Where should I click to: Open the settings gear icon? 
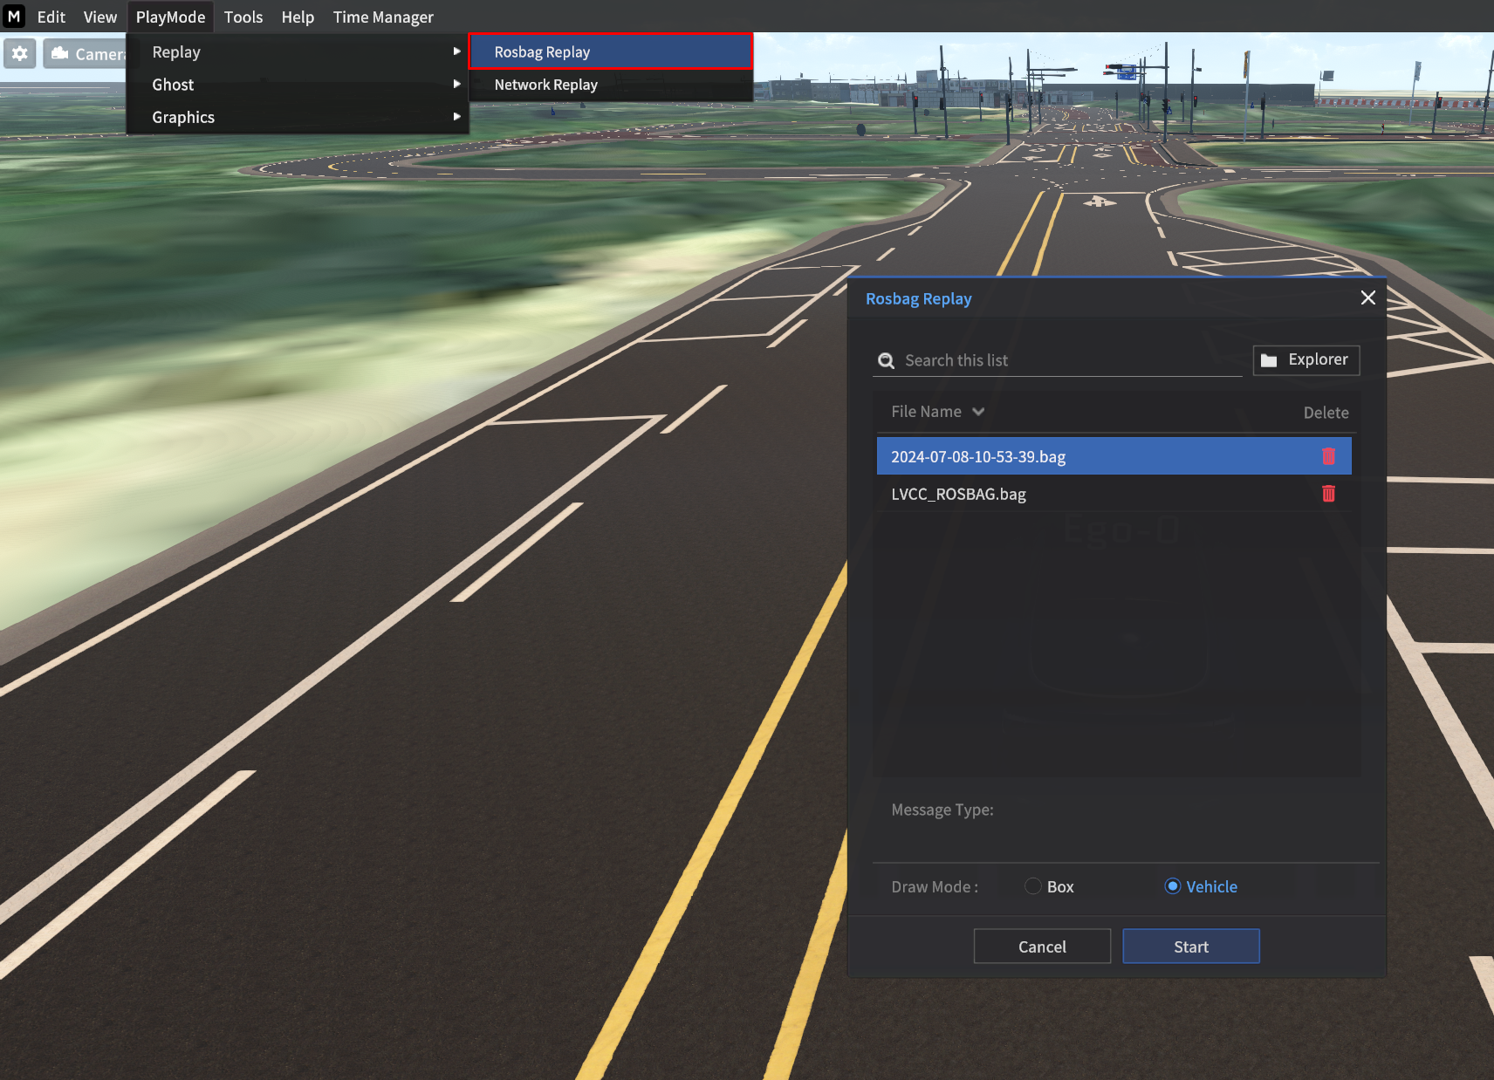click(x=20, y=53)
